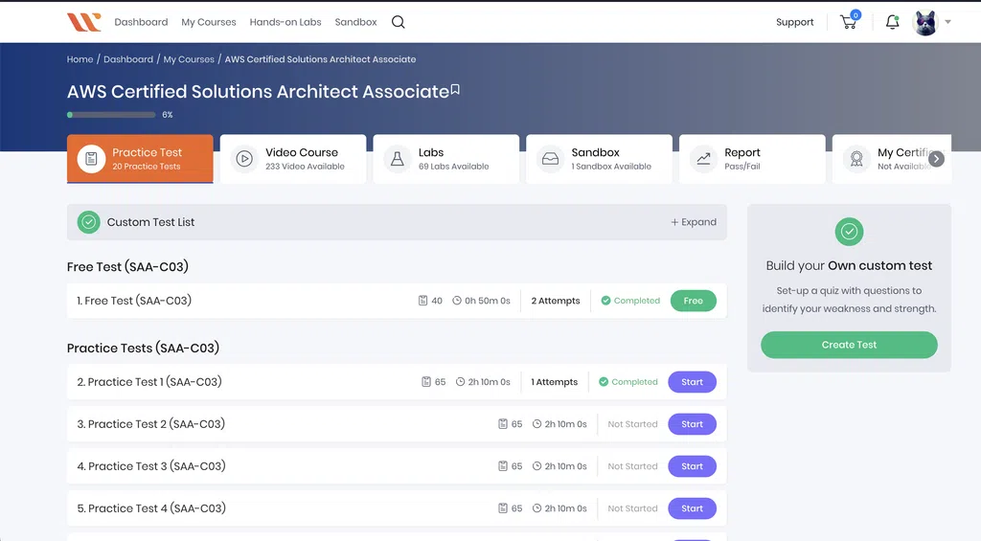This screenshot has width=981, height=541.
Task: Click Practice Test 4 clock icon
Action: [x=536, y=508]
